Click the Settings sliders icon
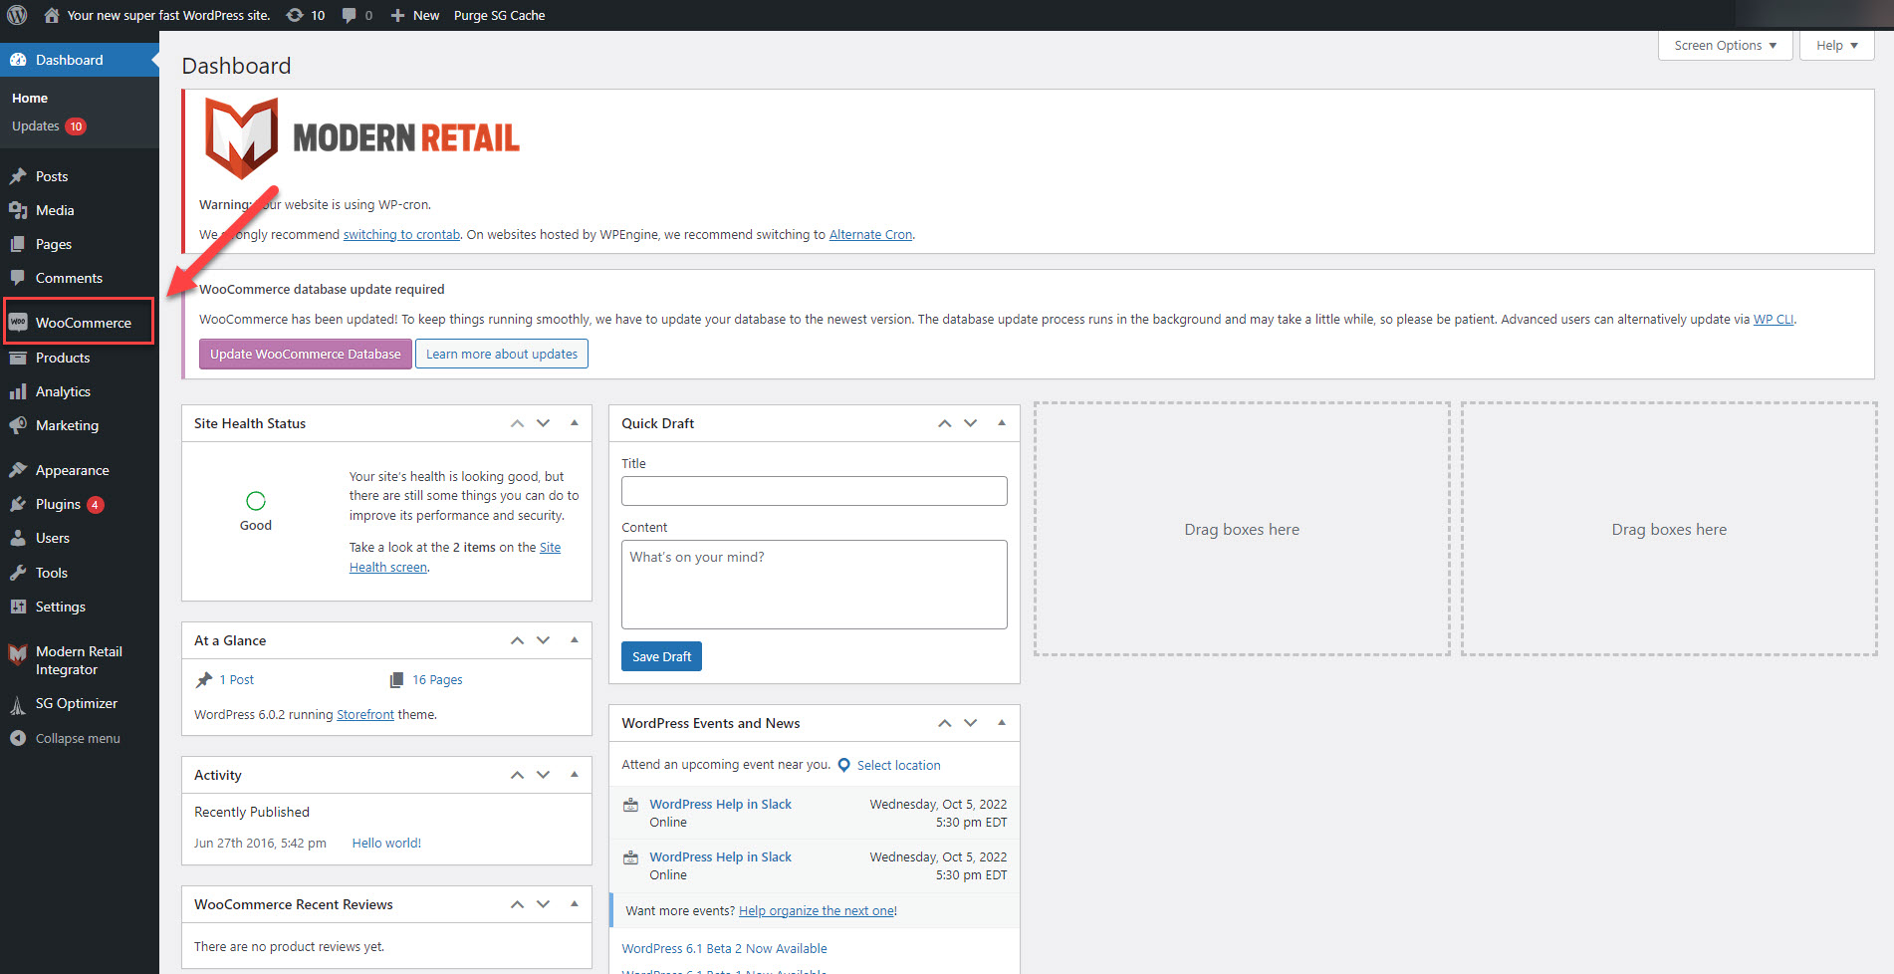This screenshot has height=974, width=1894. click(x=18, y=607)
